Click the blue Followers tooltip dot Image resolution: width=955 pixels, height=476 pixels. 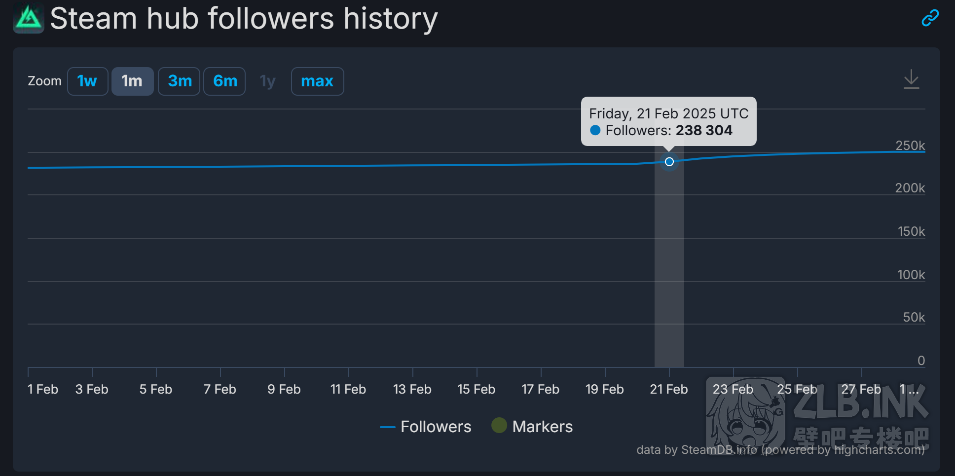pos(595,130)
